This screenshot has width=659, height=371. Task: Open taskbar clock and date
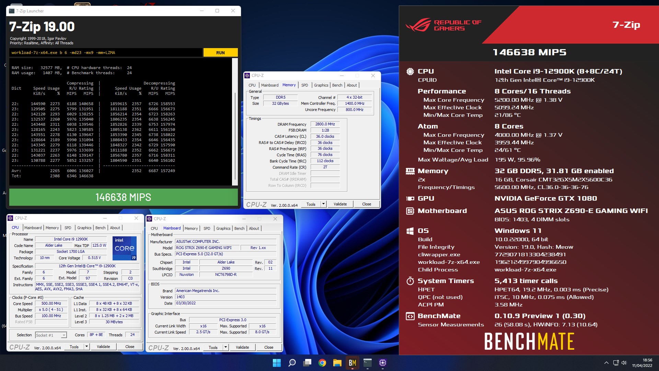tap(642, 363)
